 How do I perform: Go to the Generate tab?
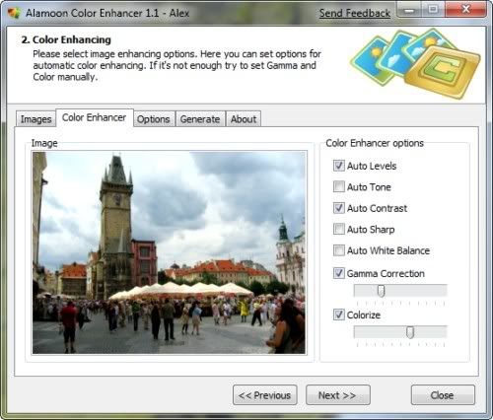[200, 119]
